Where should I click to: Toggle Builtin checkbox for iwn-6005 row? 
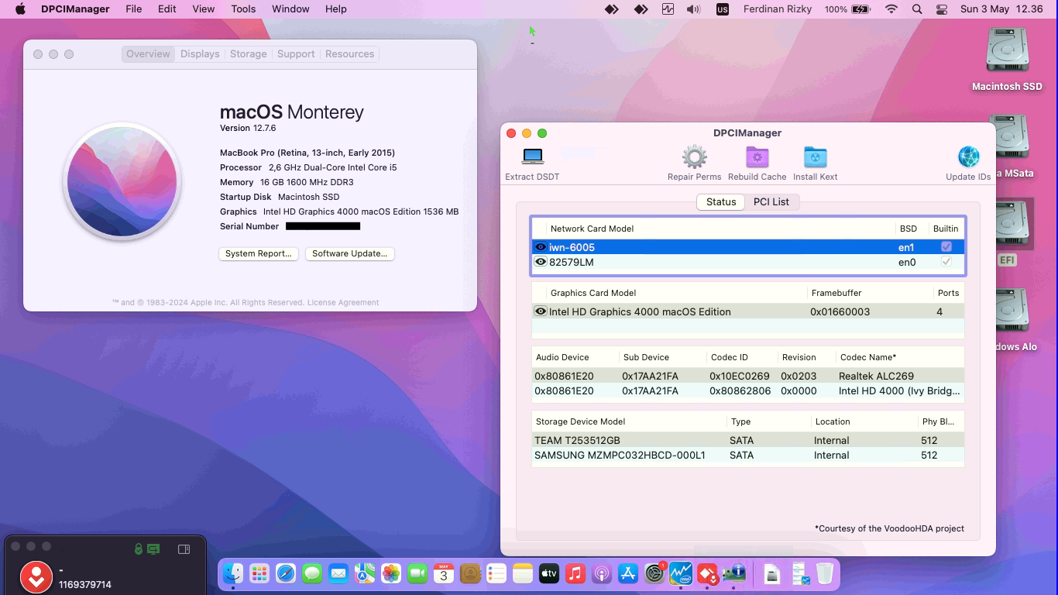click(x=946, y=246)
